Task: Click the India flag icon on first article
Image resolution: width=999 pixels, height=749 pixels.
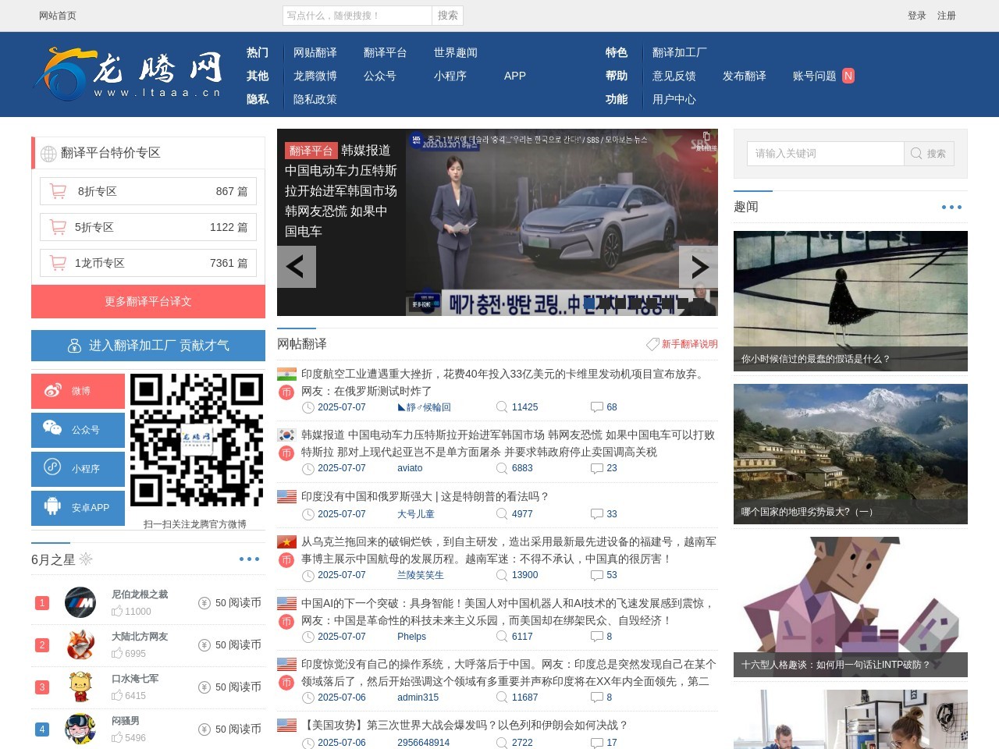Action: [x=286, y=374]
